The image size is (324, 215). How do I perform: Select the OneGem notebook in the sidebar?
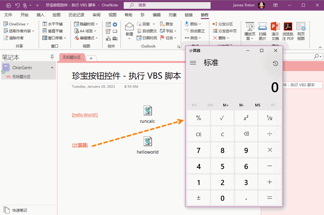pos(28,67)
